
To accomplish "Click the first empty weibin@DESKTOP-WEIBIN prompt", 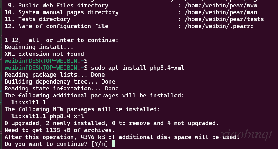I will (x=43, y=61).
